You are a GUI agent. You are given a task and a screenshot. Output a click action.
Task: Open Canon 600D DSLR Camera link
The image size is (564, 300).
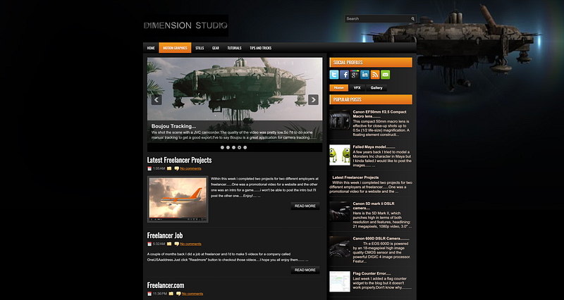(x=381, y=239)
